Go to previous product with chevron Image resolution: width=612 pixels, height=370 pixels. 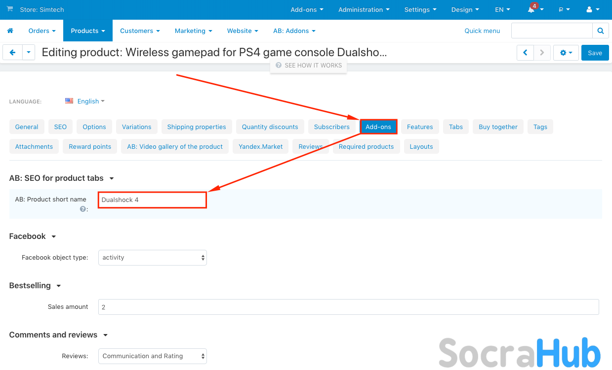click(x=525, y=53)
